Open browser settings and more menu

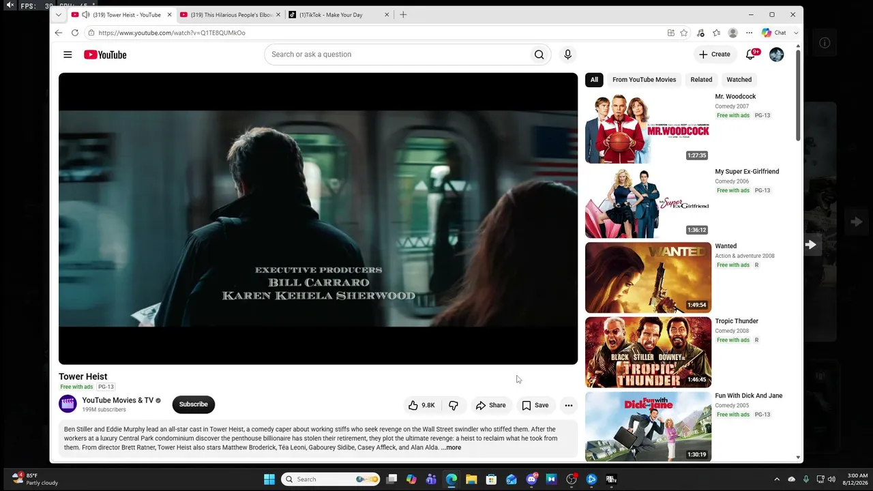click(x=749, y=33)
